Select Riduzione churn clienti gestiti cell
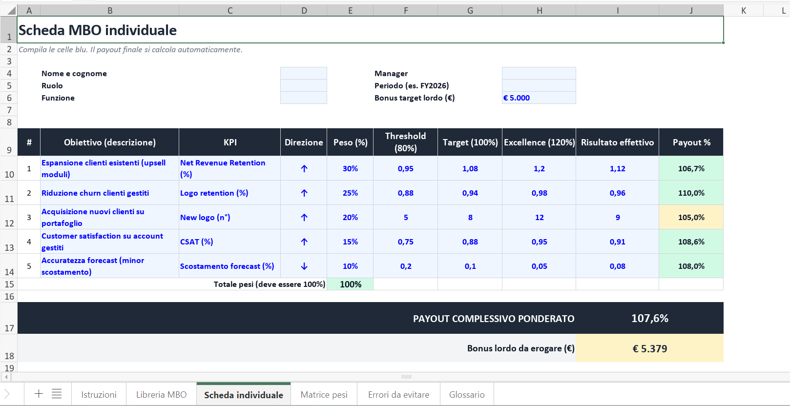Image resolution: width=790 pixels, height=406 pixels. click(110, 193)
